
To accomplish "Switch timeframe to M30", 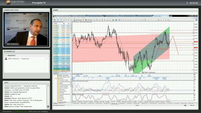I will coord(131,20).
